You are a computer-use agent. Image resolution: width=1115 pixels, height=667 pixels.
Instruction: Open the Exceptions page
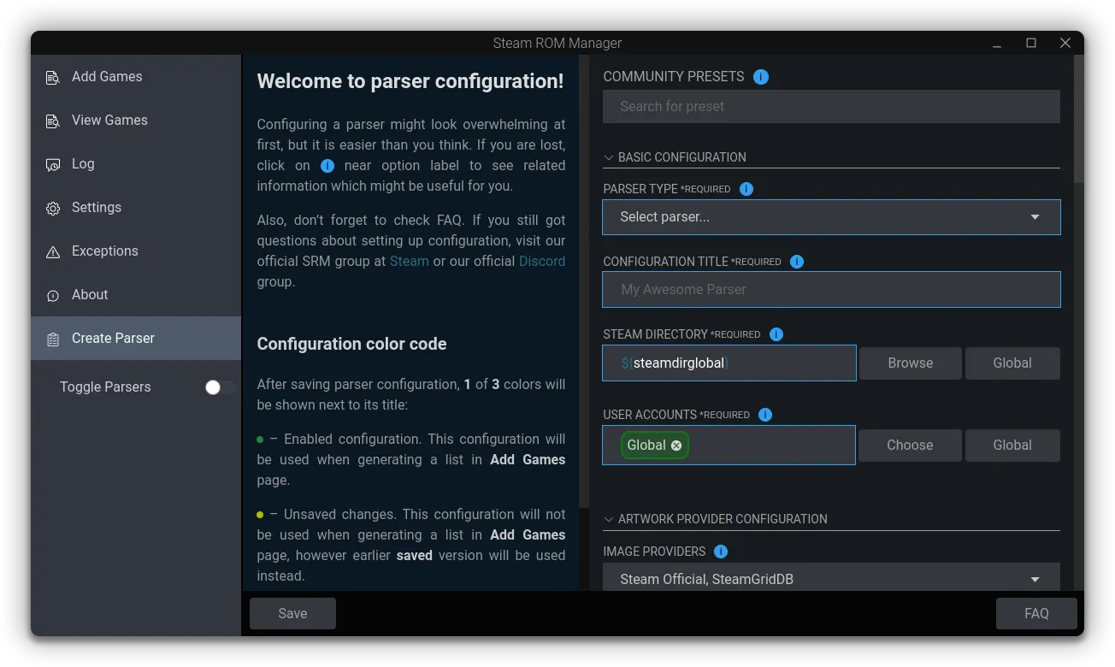click(136, 251)
